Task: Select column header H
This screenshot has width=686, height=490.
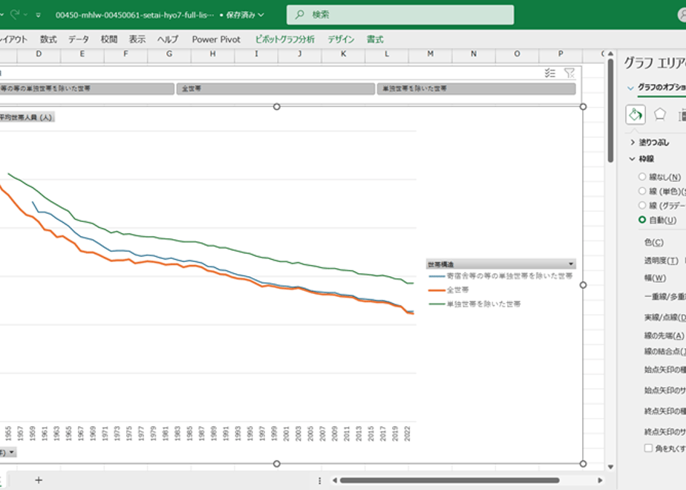Action: [x=212, y=53]
